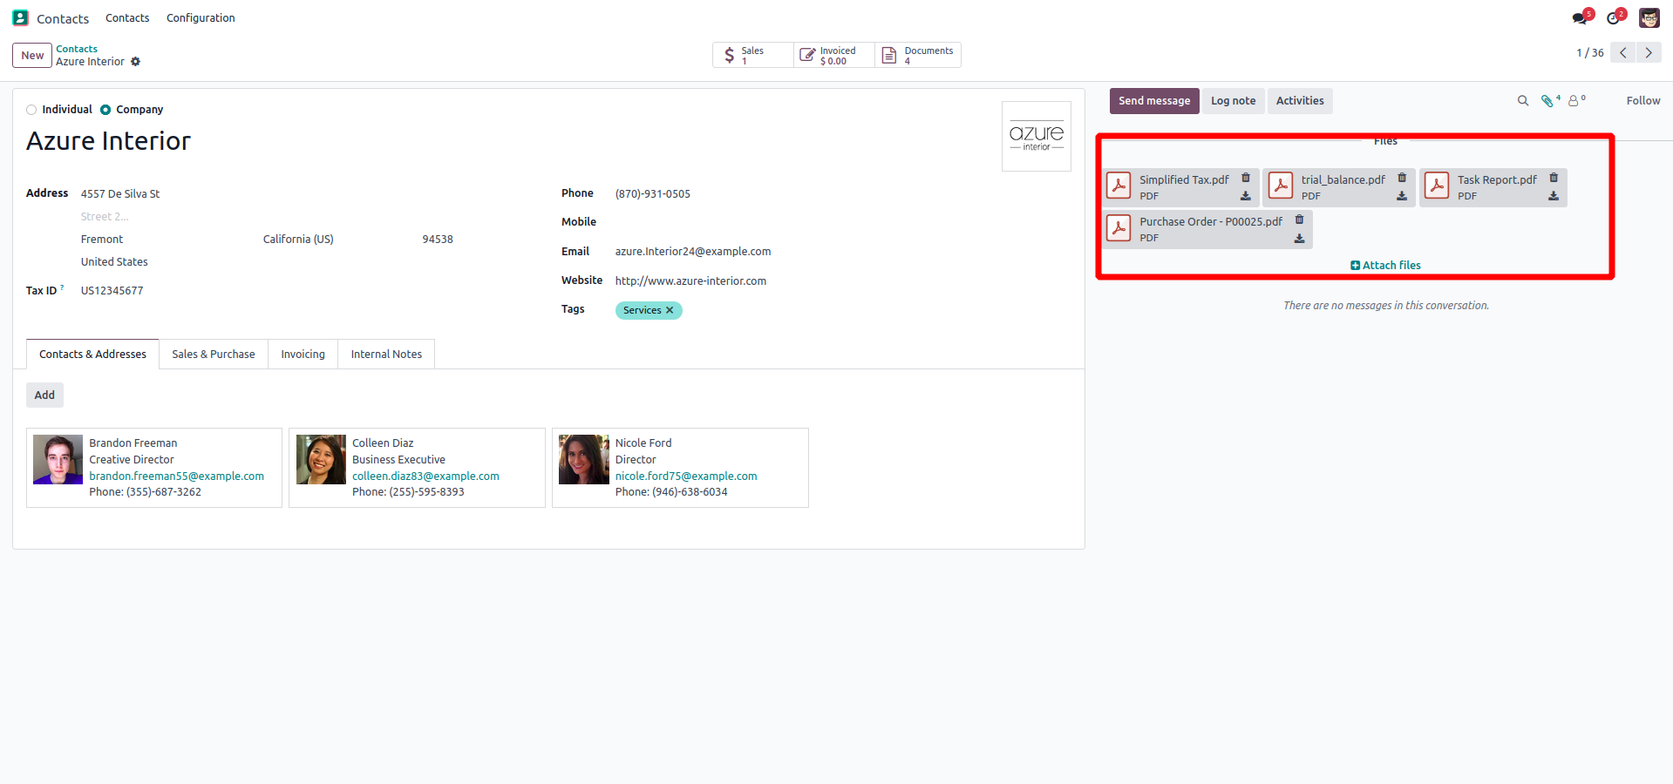
Task: Open the Sales stat button
Action: point(752,55)
